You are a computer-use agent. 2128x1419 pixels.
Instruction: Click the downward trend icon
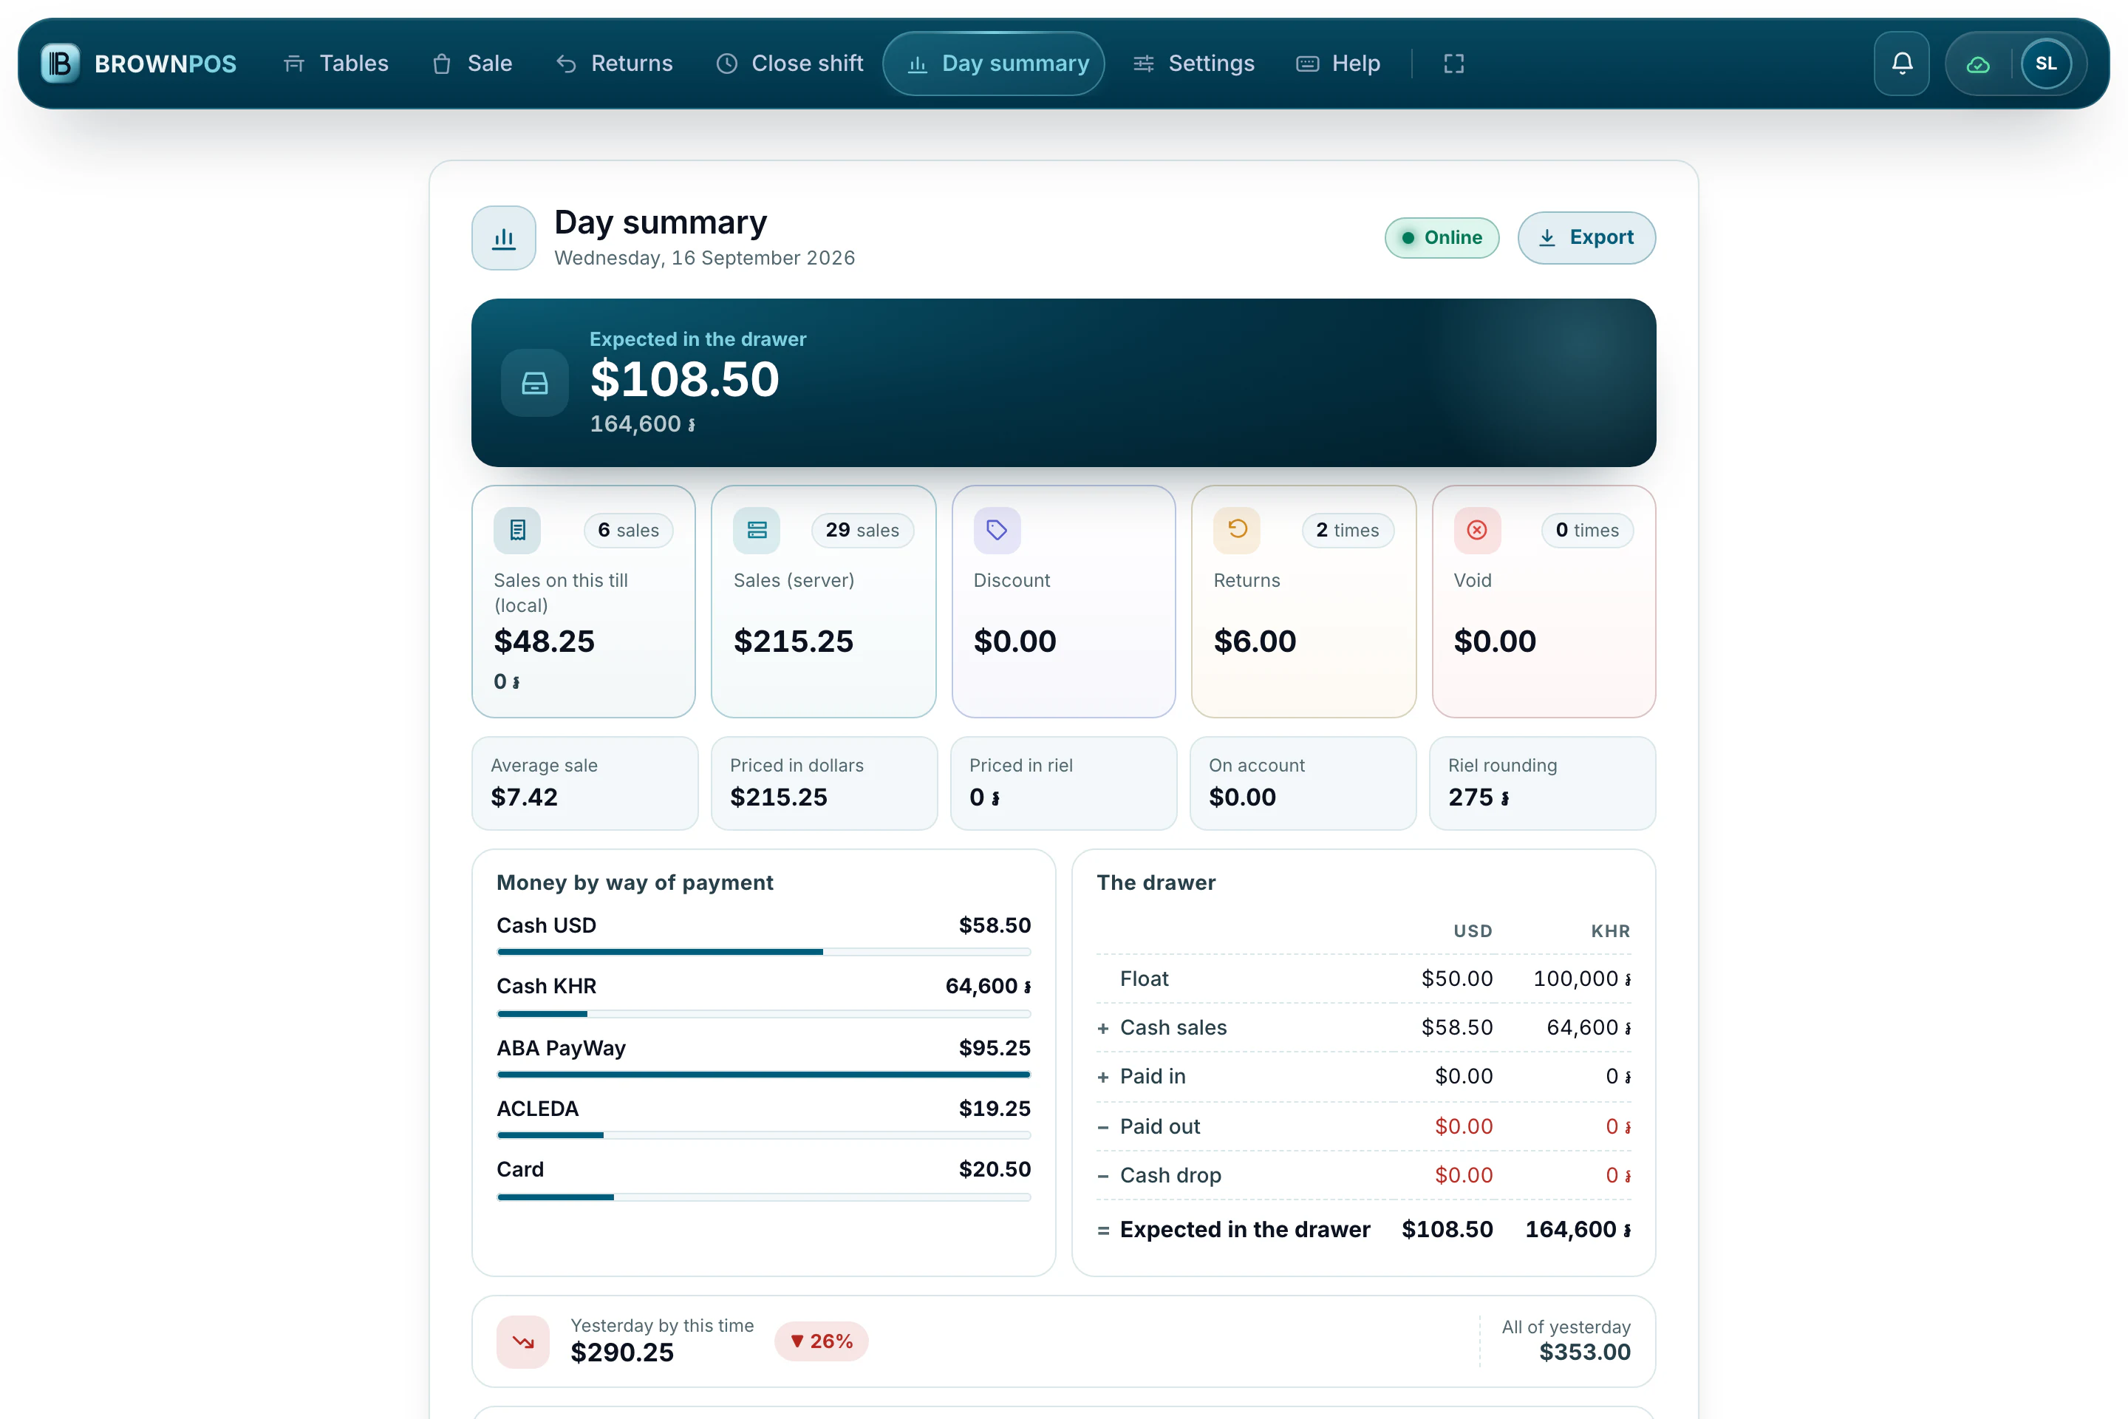(x=523, y=1341)
